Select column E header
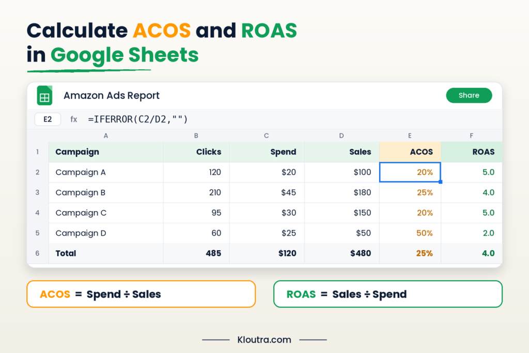529x353 pixels. pos(410,135)
